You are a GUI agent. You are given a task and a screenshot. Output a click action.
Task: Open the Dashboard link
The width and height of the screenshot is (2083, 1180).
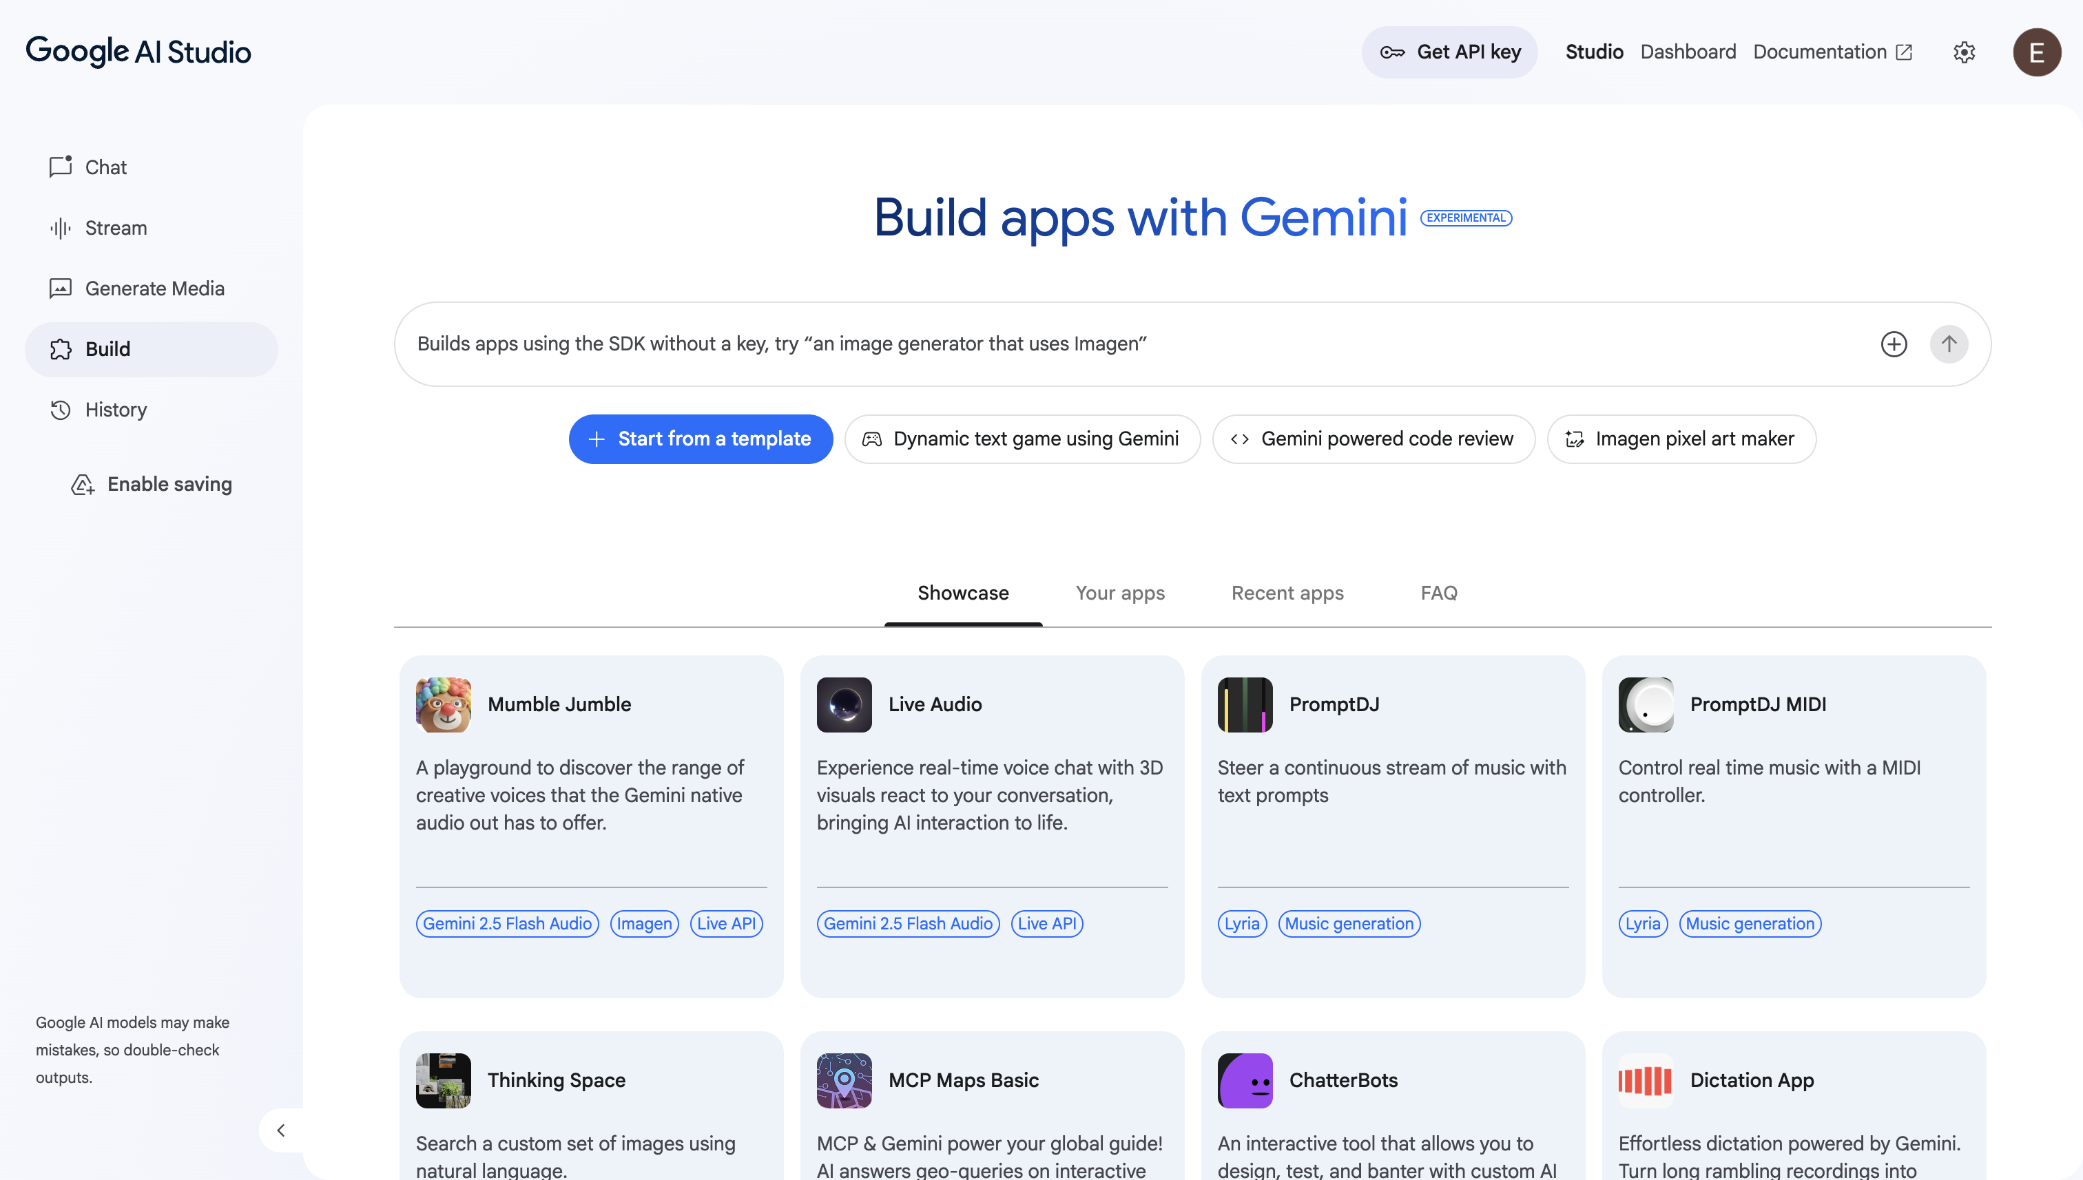coord(1688,52)
